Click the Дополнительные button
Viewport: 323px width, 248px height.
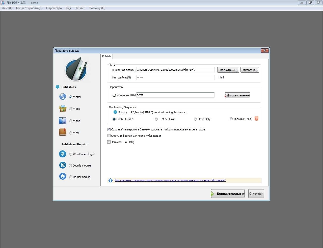(x=237, y=95)
